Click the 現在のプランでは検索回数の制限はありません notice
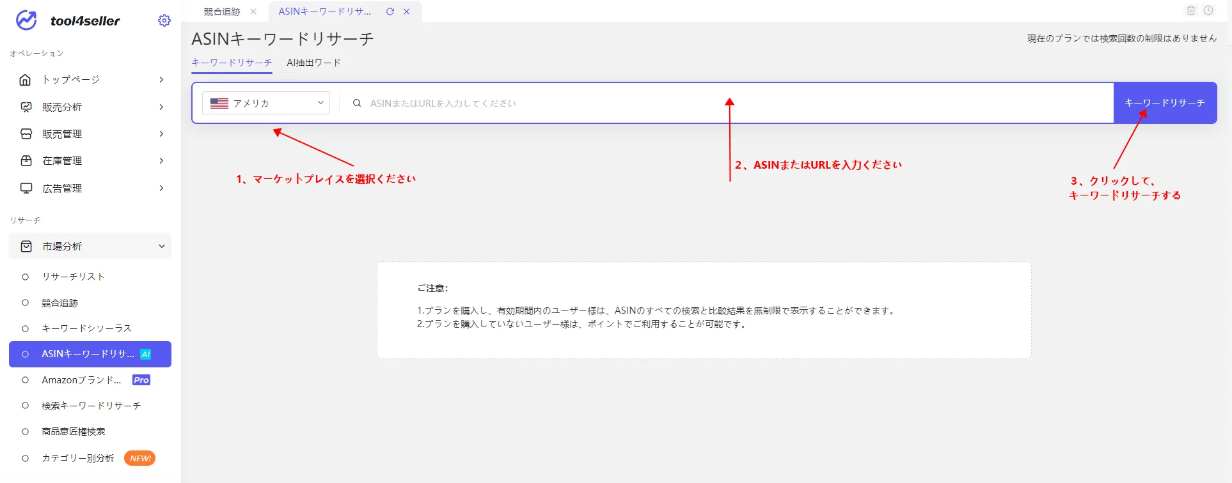This screenshot has width=1232, height=483. [1122, 38]
